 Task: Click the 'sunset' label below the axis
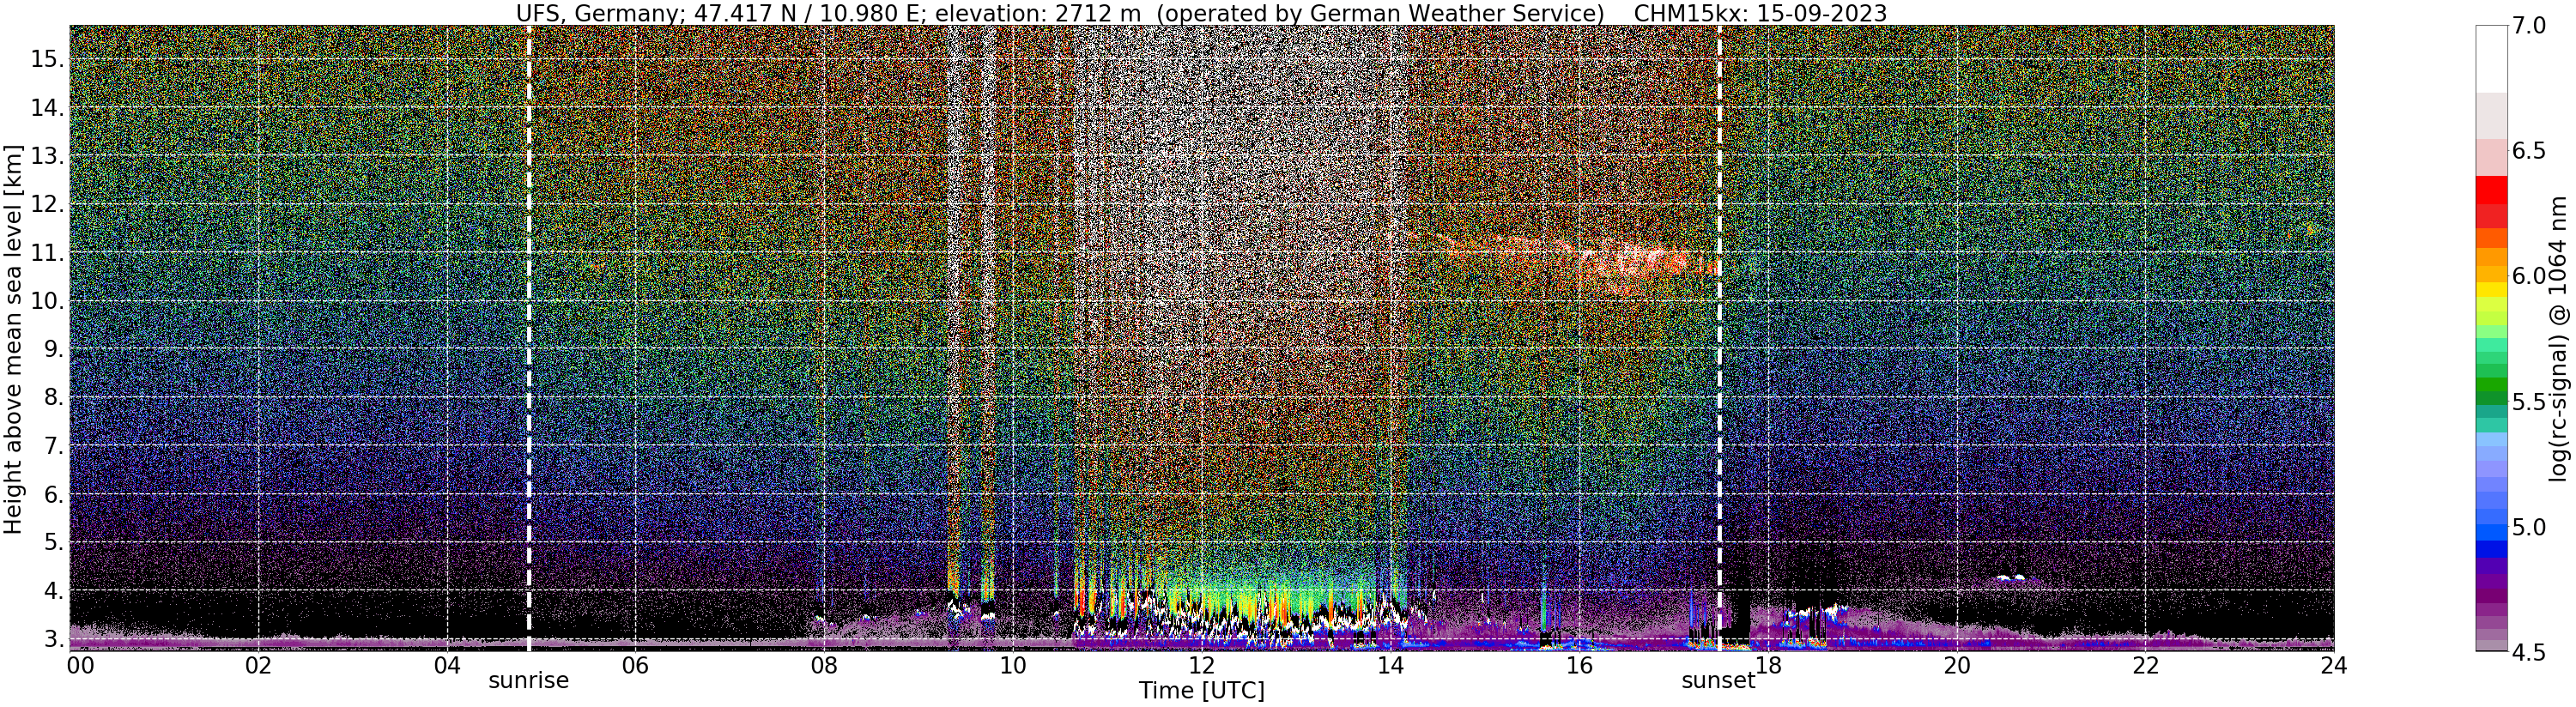[x=1718, y=681]
